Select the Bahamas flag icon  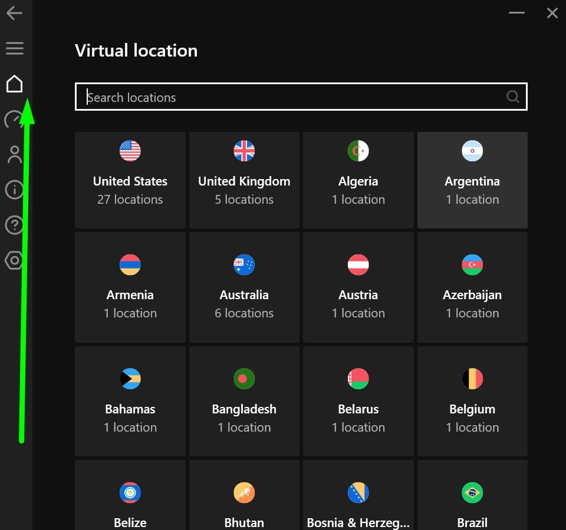pos(130,379)
